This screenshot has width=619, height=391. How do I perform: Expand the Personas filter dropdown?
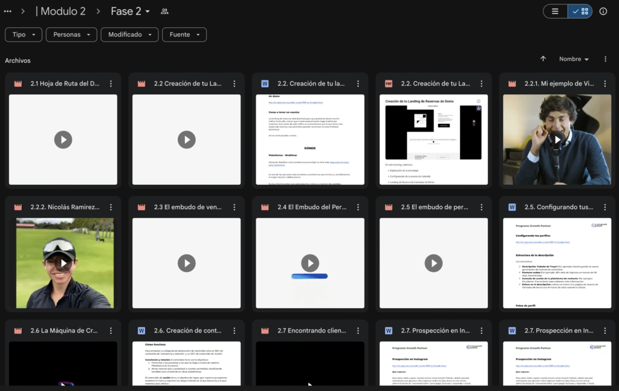[x=72, y=35]
